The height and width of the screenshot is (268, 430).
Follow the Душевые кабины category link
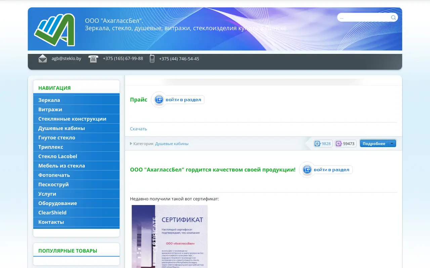(172, 144)
